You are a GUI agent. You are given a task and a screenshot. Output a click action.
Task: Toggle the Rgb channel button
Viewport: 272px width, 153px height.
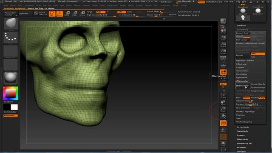101,12
